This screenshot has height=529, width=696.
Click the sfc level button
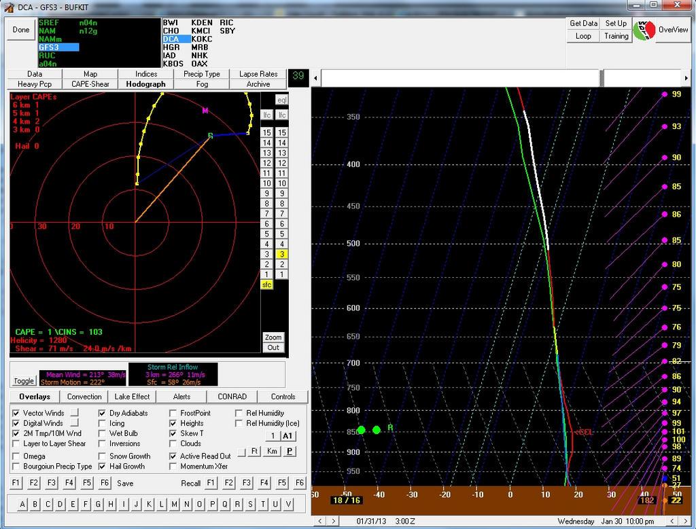click(x=266, y=285)
